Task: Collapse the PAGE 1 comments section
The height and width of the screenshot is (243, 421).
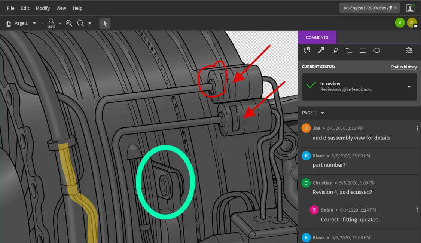Action: 323,113
